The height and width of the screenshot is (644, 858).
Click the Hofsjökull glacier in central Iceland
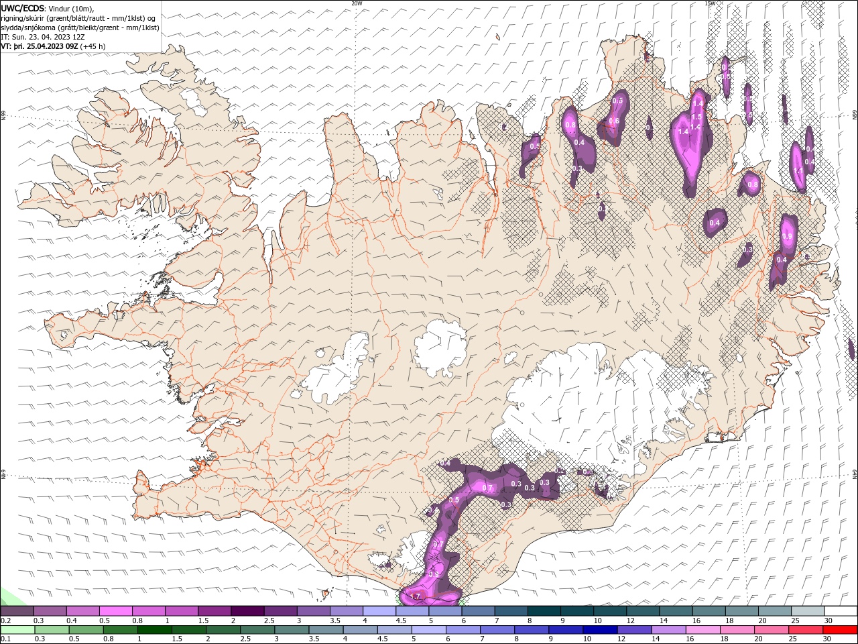click(x=441, y=347)
